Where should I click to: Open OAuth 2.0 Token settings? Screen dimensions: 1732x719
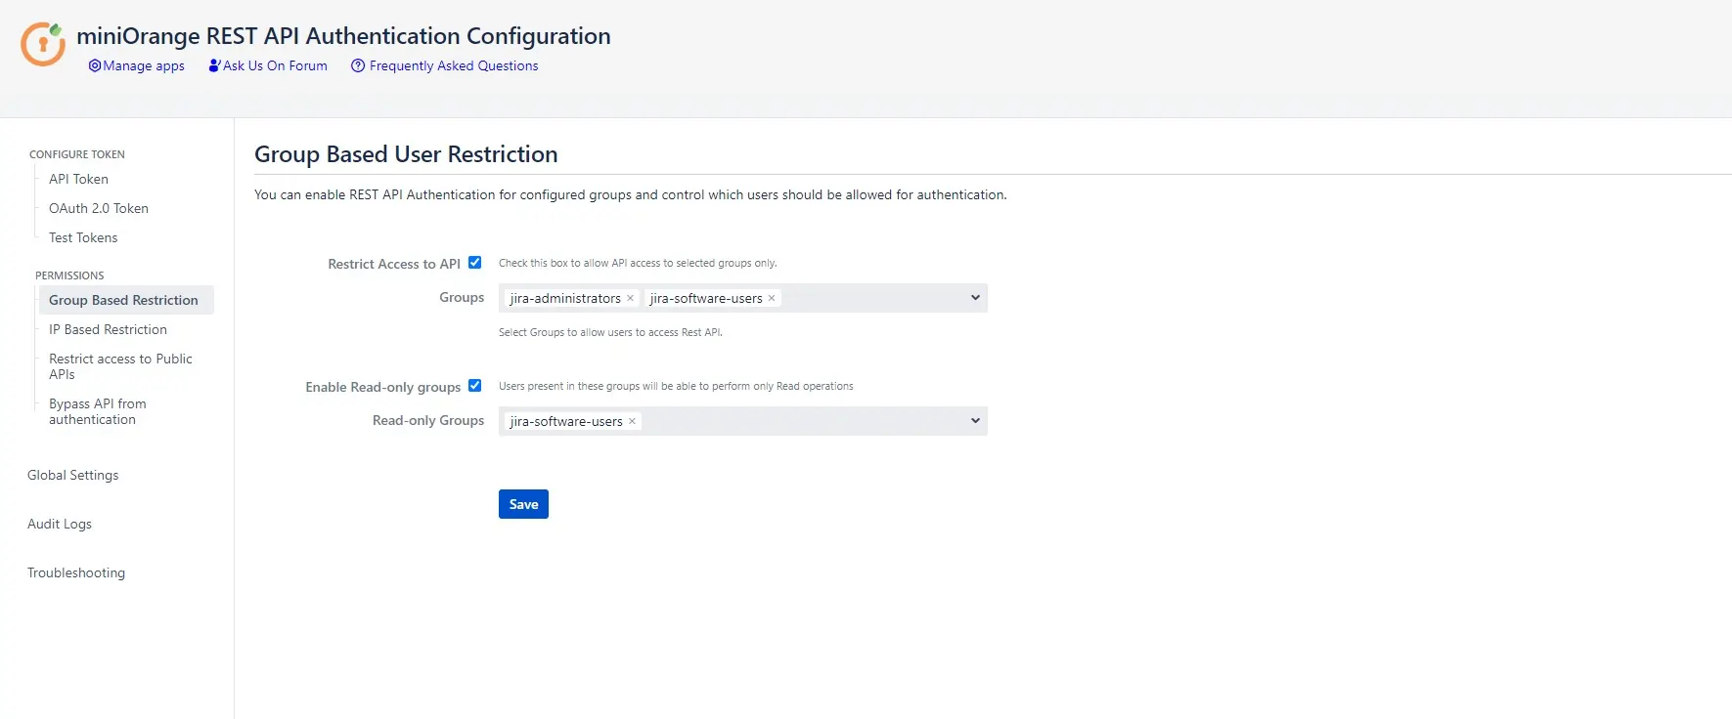(99, 208)
